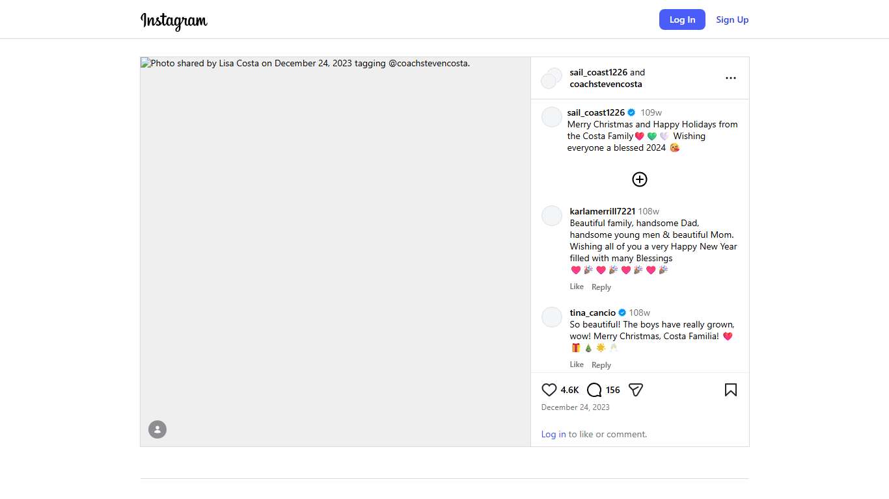Like karlamerrill7221's comment

pos(577,287)
